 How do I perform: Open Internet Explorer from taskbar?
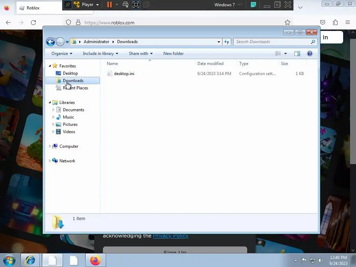point(30,260)
